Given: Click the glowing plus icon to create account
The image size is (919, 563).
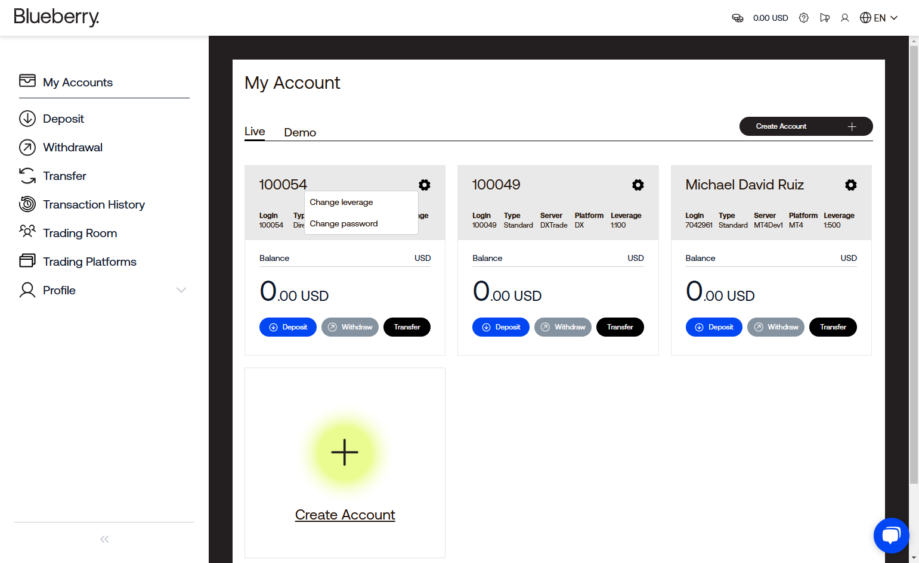Looking at the screenshot, I should pos(345,452).
